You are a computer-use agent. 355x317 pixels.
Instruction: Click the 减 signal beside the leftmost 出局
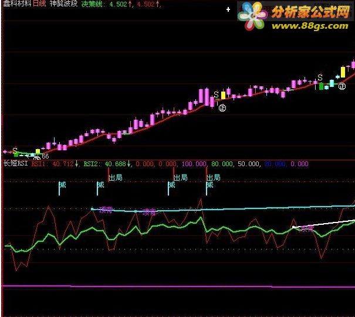pos(100,186)
